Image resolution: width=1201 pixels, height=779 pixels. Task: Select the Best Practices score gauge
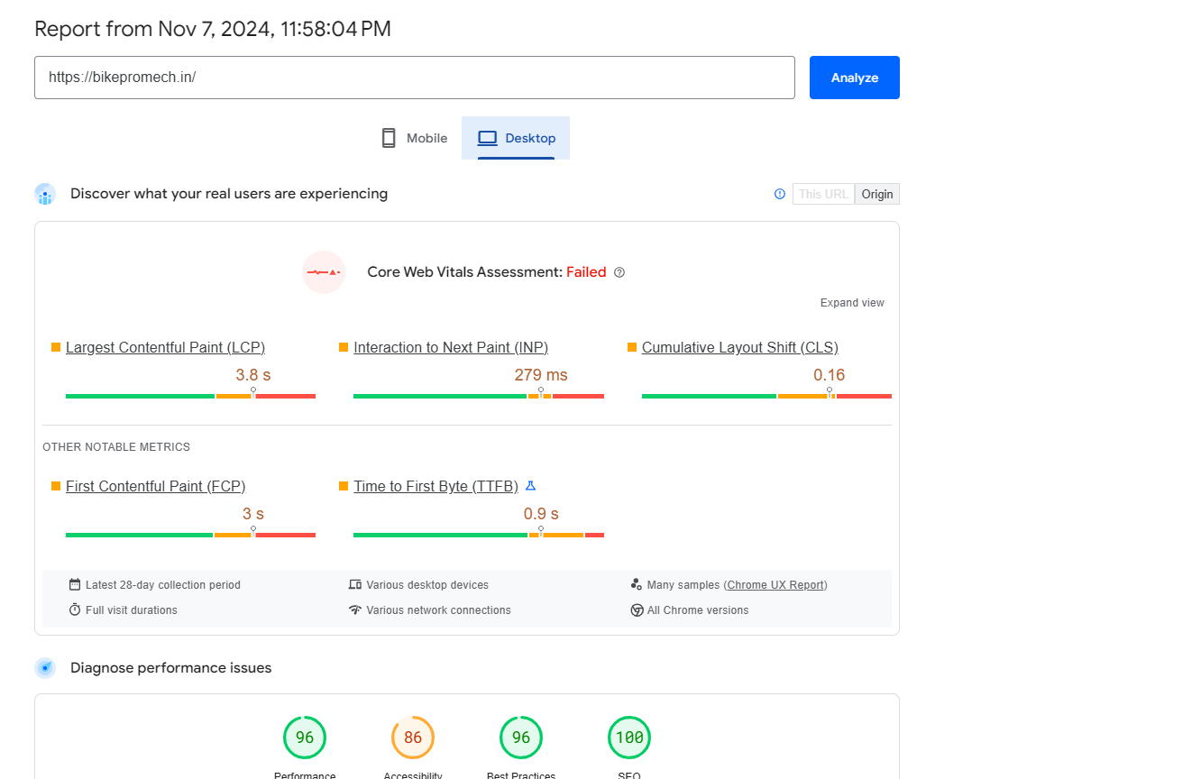[521, 738]
